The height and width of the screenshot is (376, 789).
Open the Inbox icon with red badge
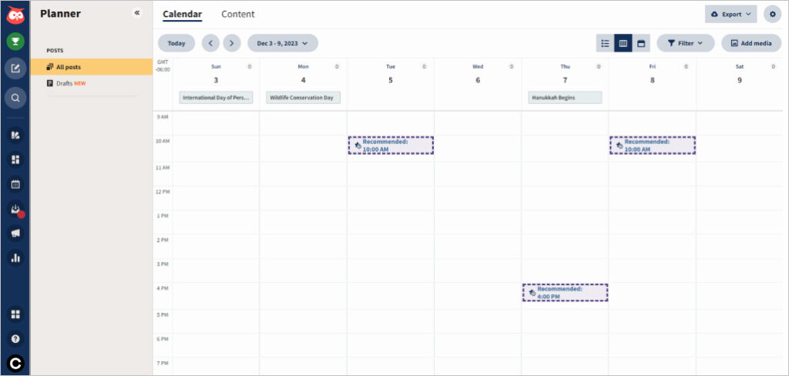point(15,210)
